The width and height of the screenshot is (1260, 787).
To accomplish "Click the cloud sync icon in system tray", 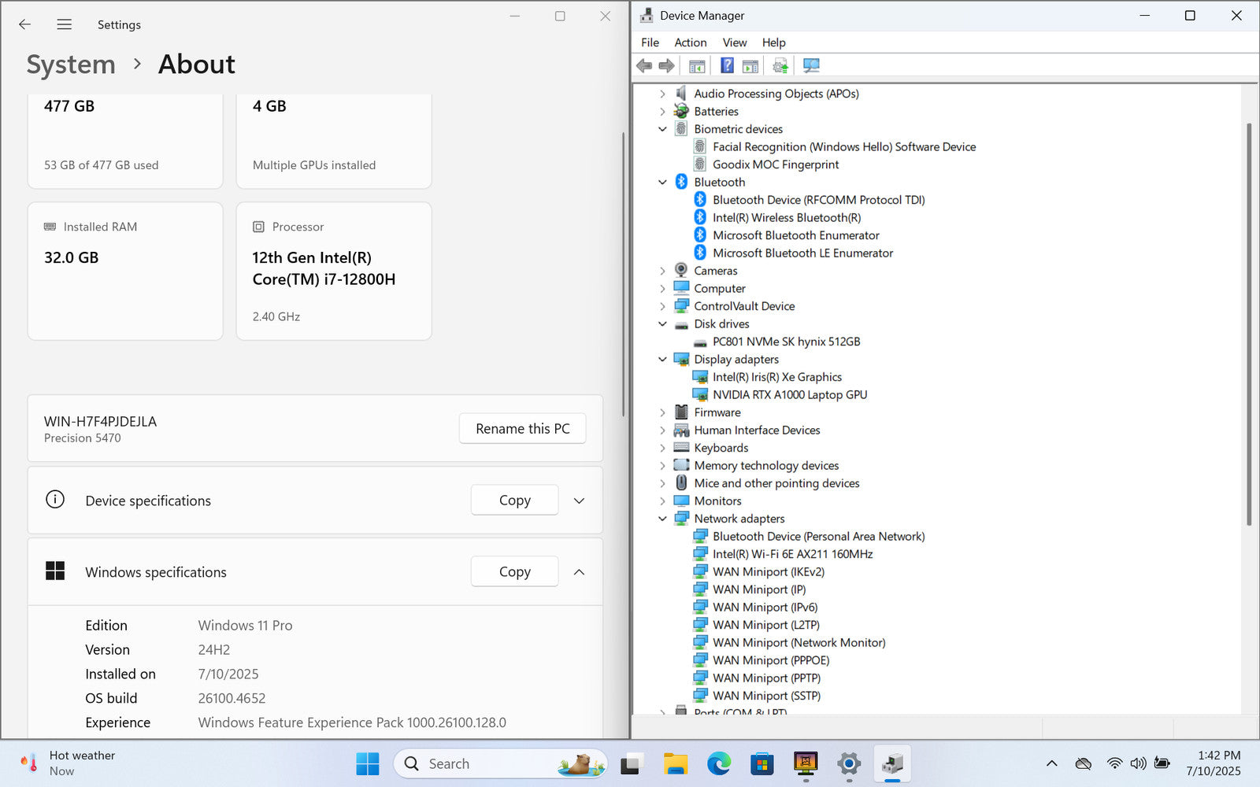I will (x=1084, y=763).
